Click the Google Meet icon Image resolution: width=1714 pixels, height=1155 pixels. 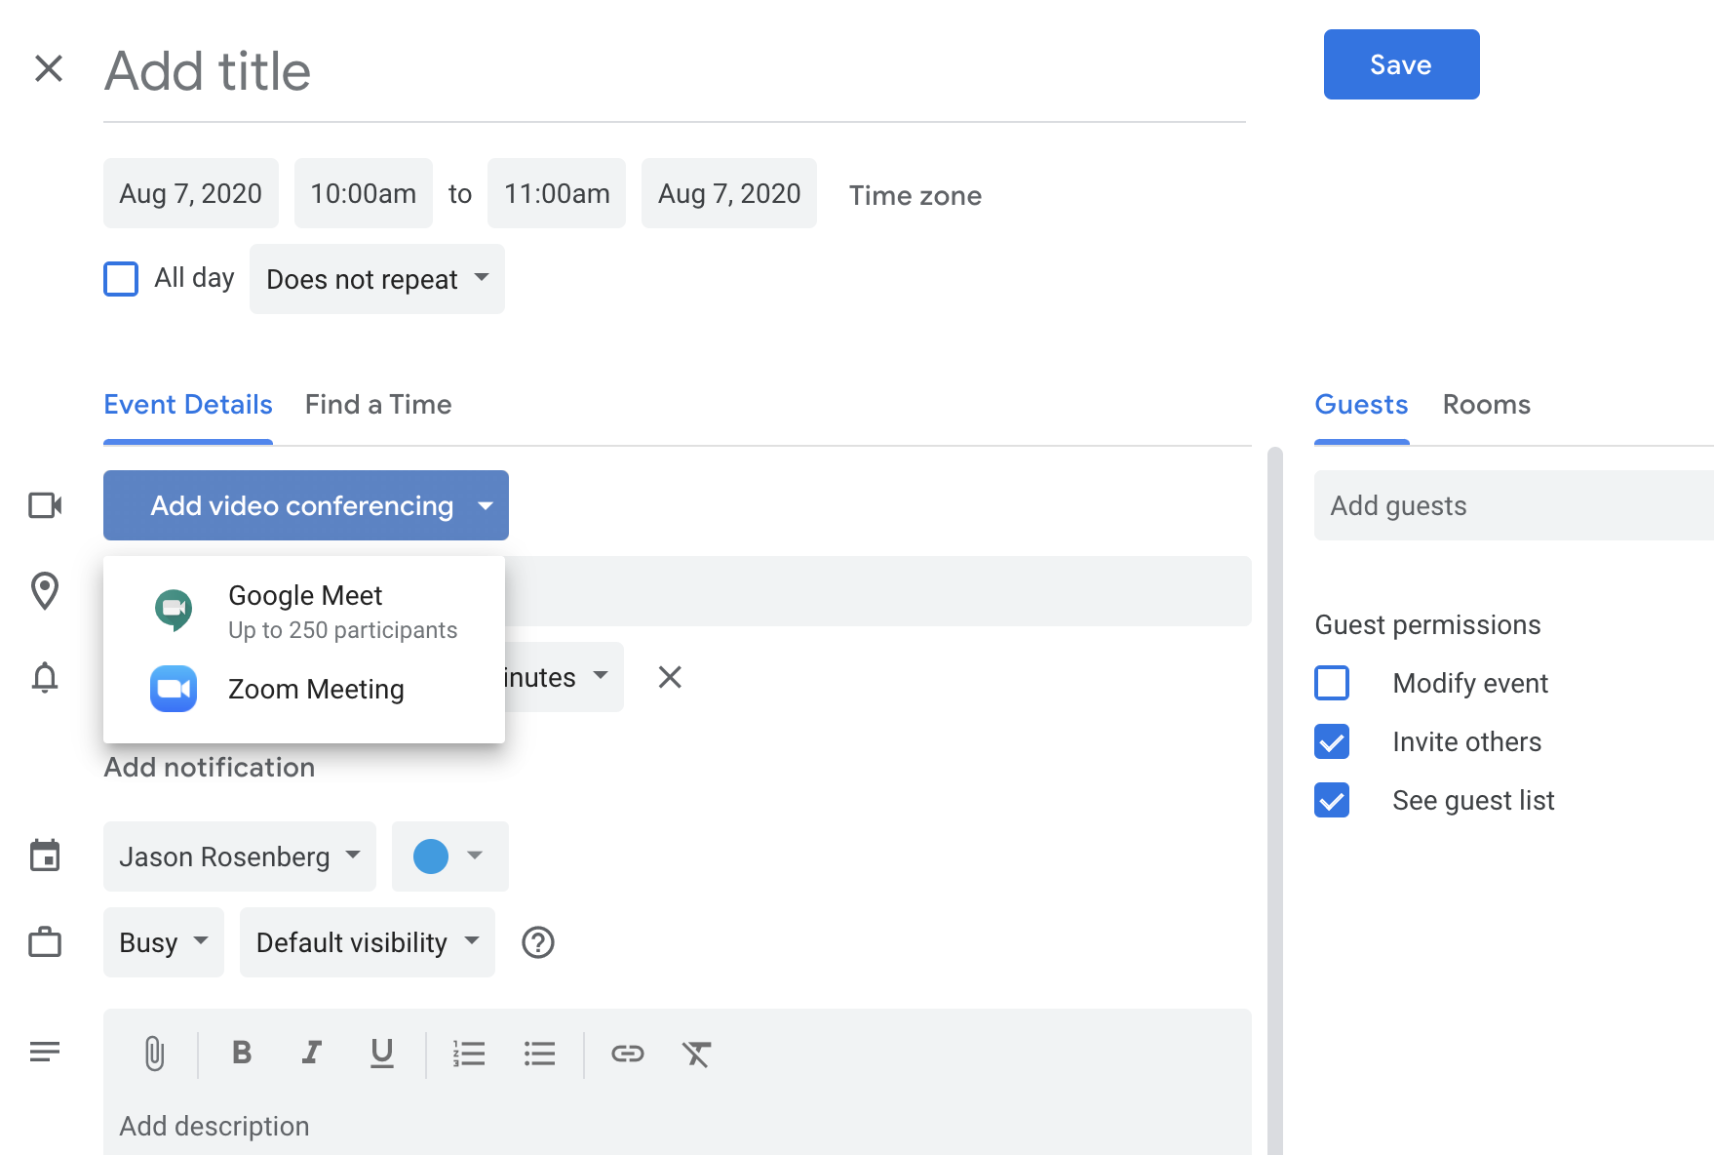click(x=174, y=611)
